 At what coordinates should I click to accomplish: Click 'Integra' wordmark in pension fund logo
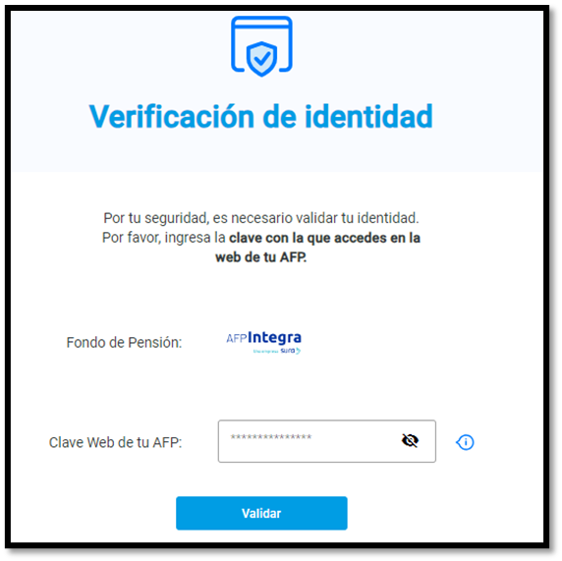pos(274,338)
